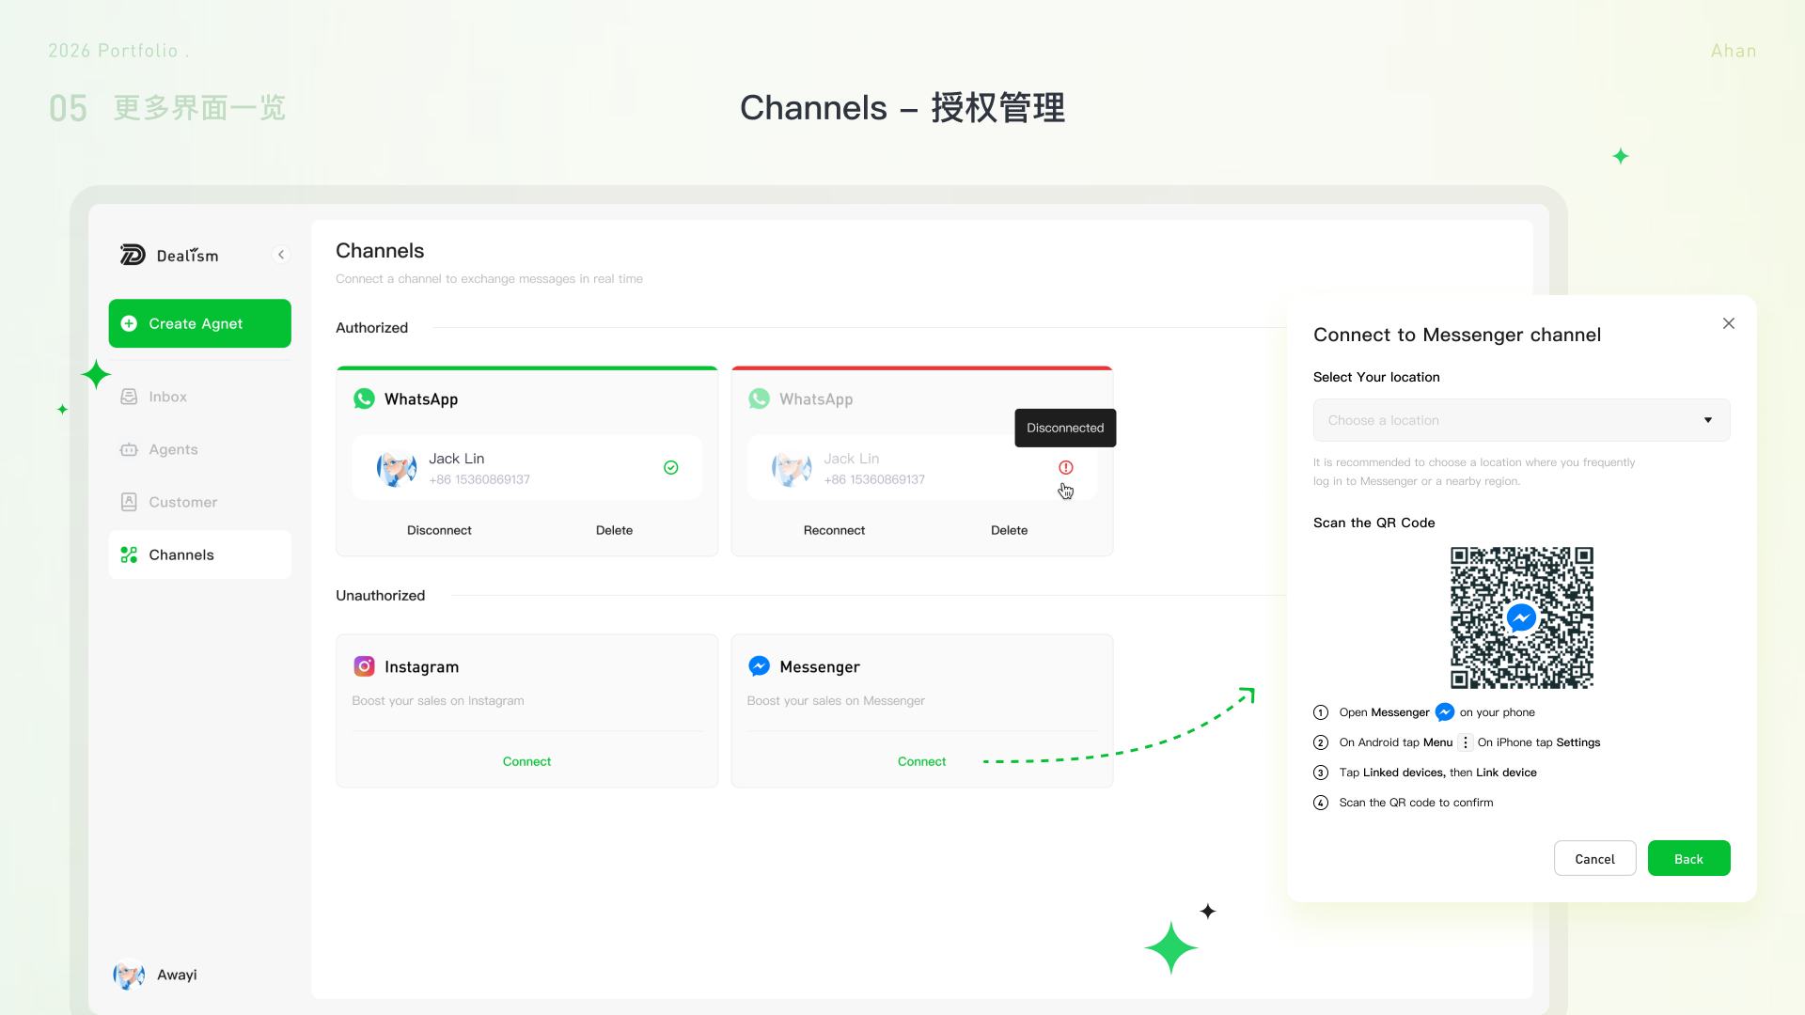Image resolution: width=1805 pixels, height=1015 pixels.
Task: Delete the disconnected WhatsApp channel
Action: (x=1009, y=530)
